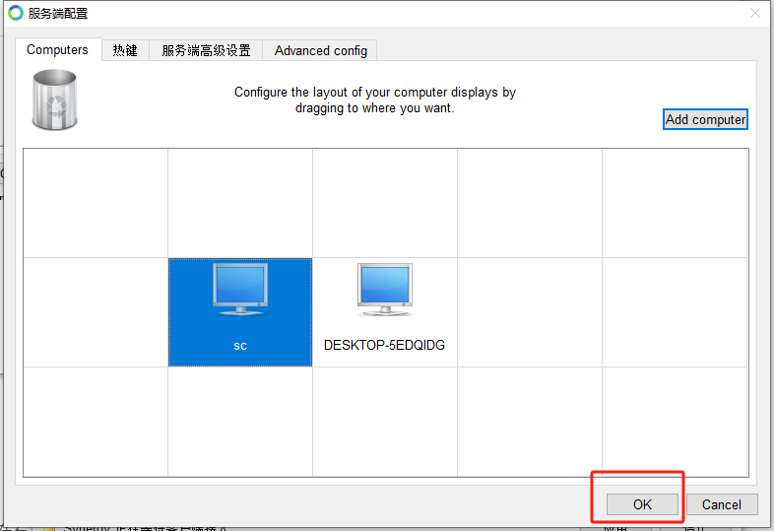
Task: Open the 热键 tab
Action: (x=125, y=50)
